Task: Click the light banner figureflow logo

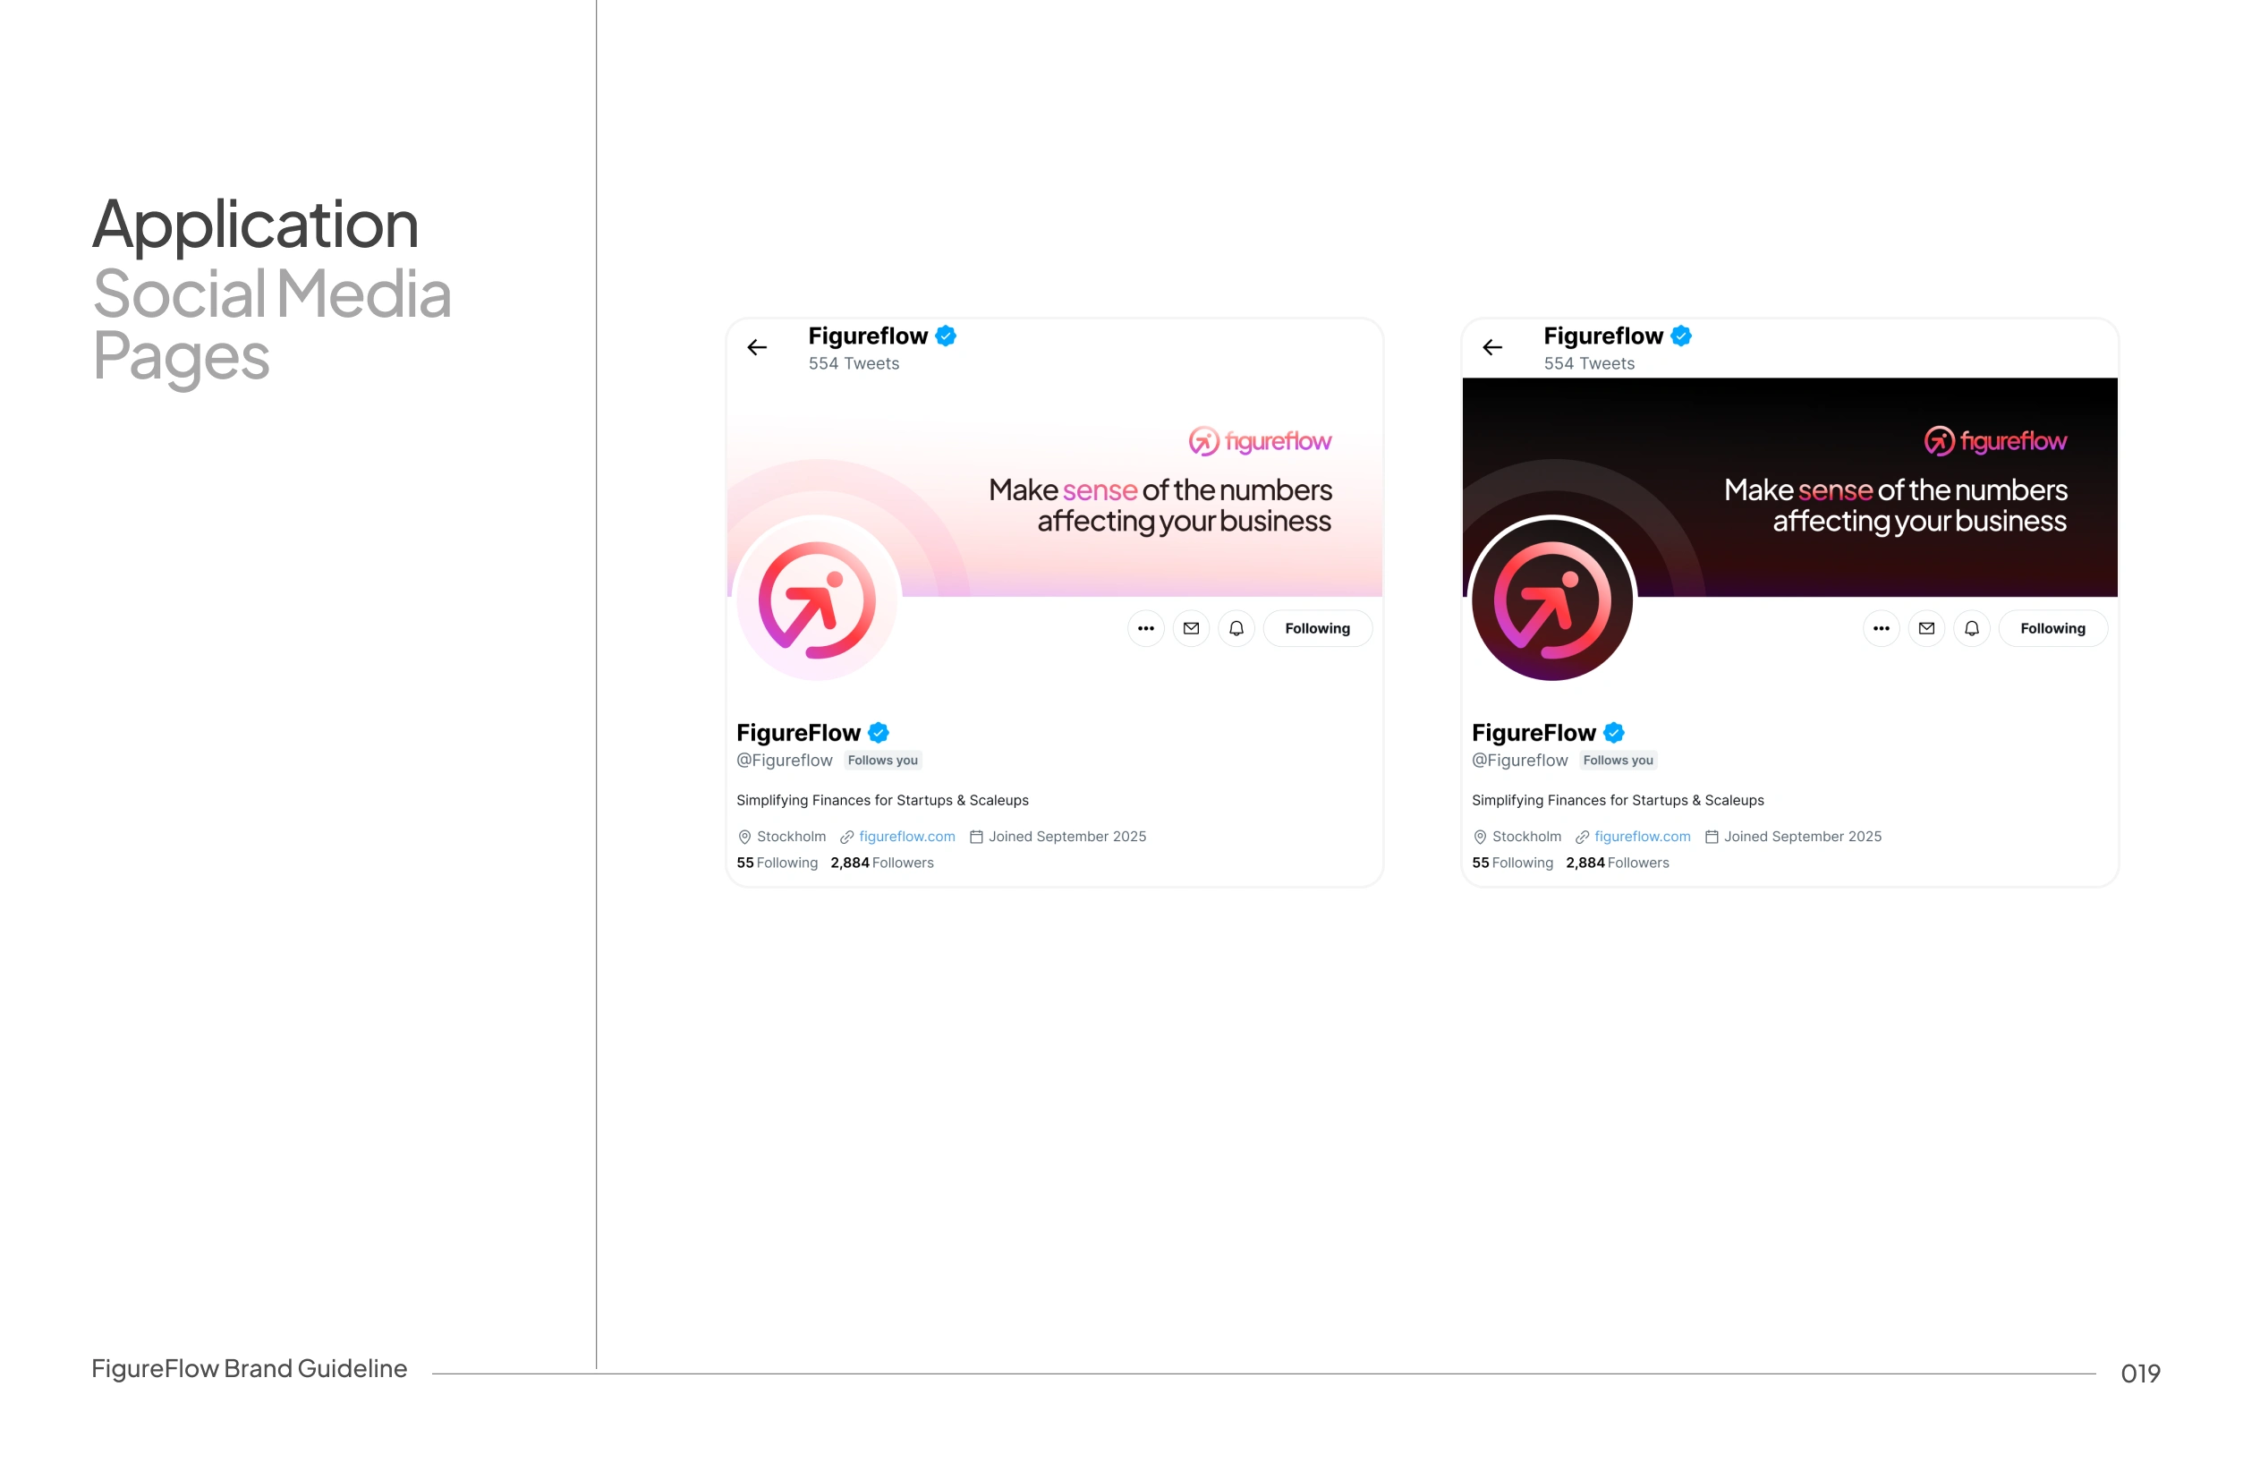Action: (1260, 442)
